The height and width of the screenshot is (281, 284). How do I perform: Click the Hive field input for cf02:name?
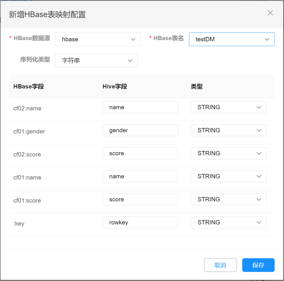pyautogui.click(x=140, y=107)
